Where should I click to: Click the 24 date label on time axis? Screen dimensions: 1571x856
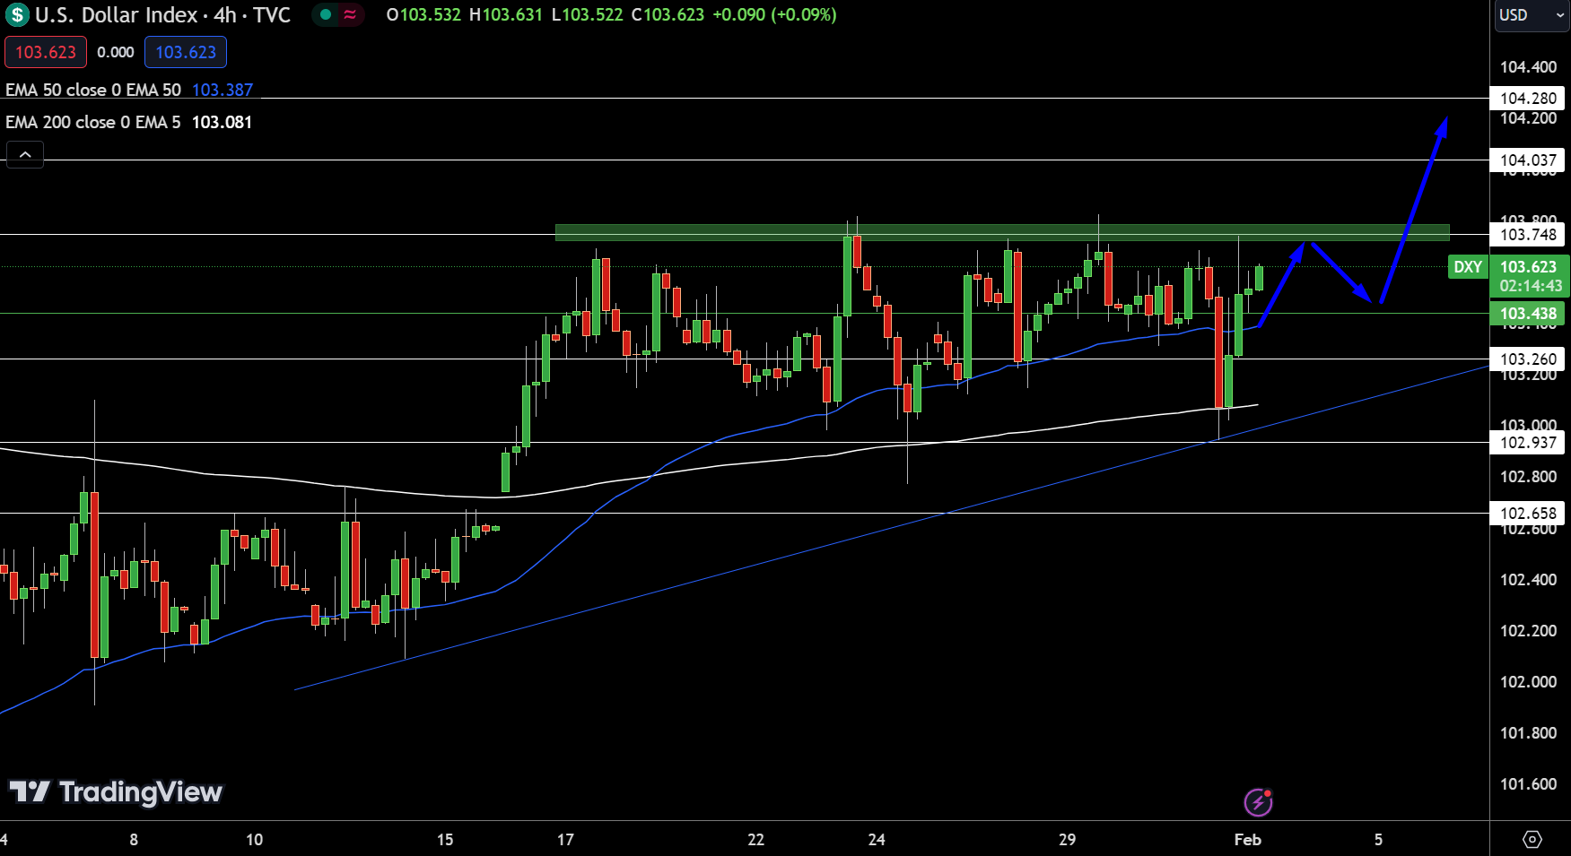(x=877, y=840)
